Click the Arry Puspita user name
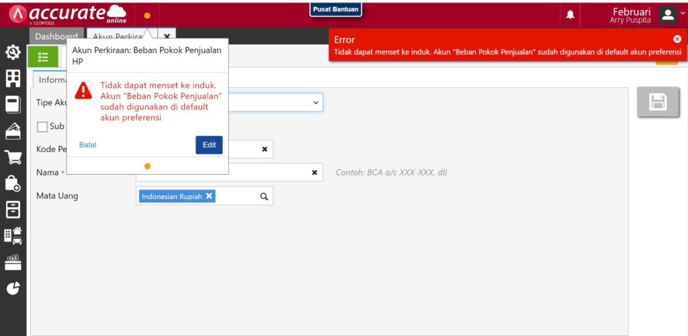Image resolution: width=688 pixels, height=336 pixels. pyautogui.click(x=630, y=21)
